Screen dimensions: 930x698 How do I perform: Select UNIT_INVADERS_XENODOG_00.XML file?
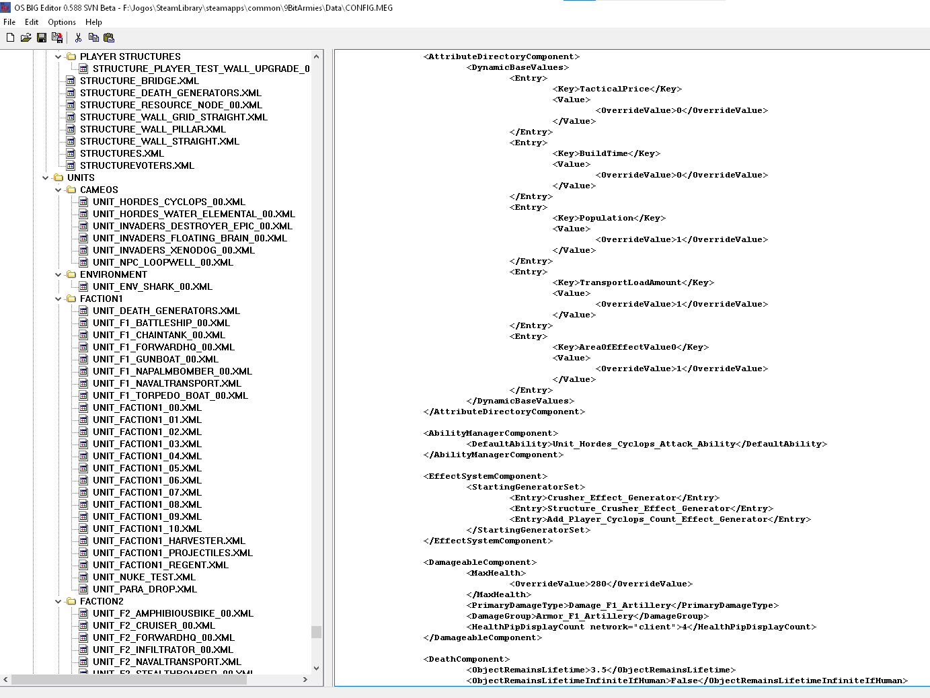point(173,250)
